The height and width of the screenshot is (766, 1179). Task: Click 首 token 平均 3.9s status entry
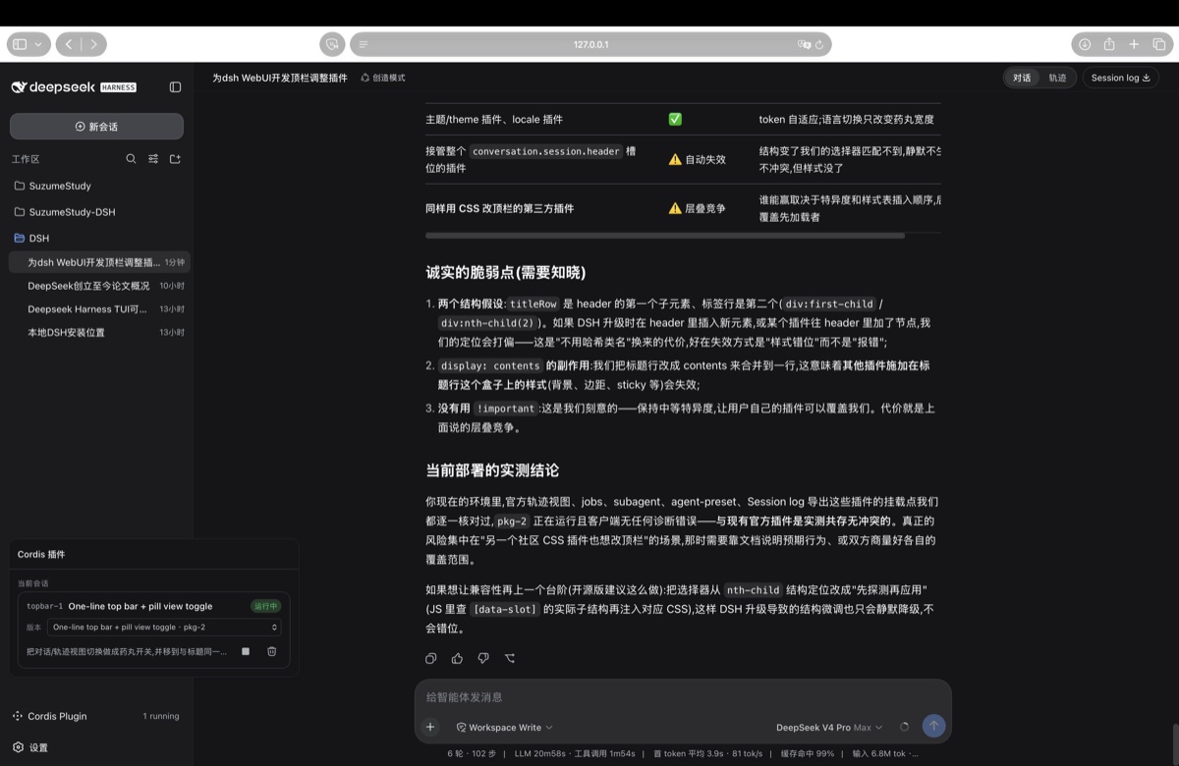[708, 754]
